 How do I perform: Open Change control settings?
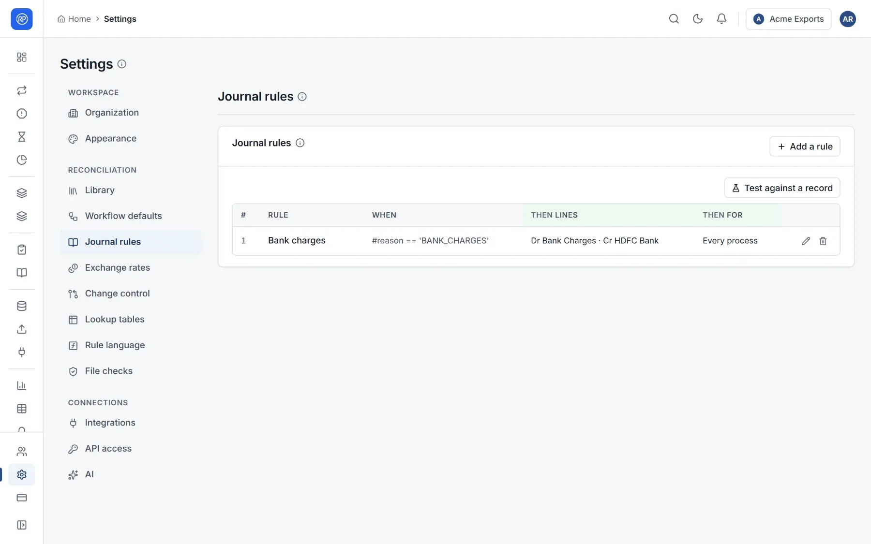[131, 294]
